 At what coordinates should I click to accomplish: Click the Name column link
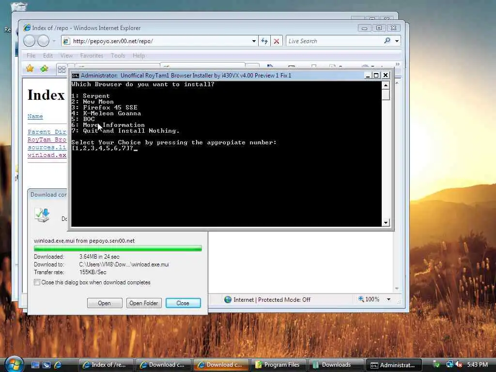click(35, 116)
